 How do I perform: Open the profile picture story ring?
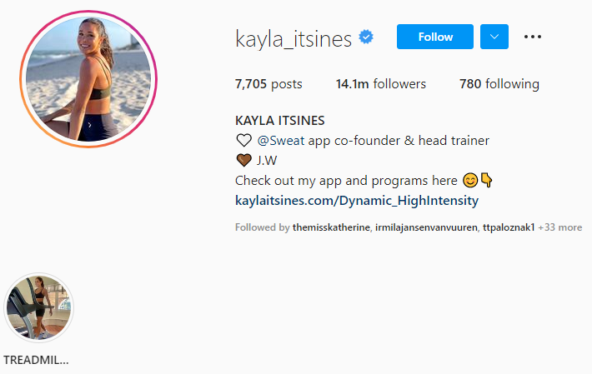[x=88, y=79]
